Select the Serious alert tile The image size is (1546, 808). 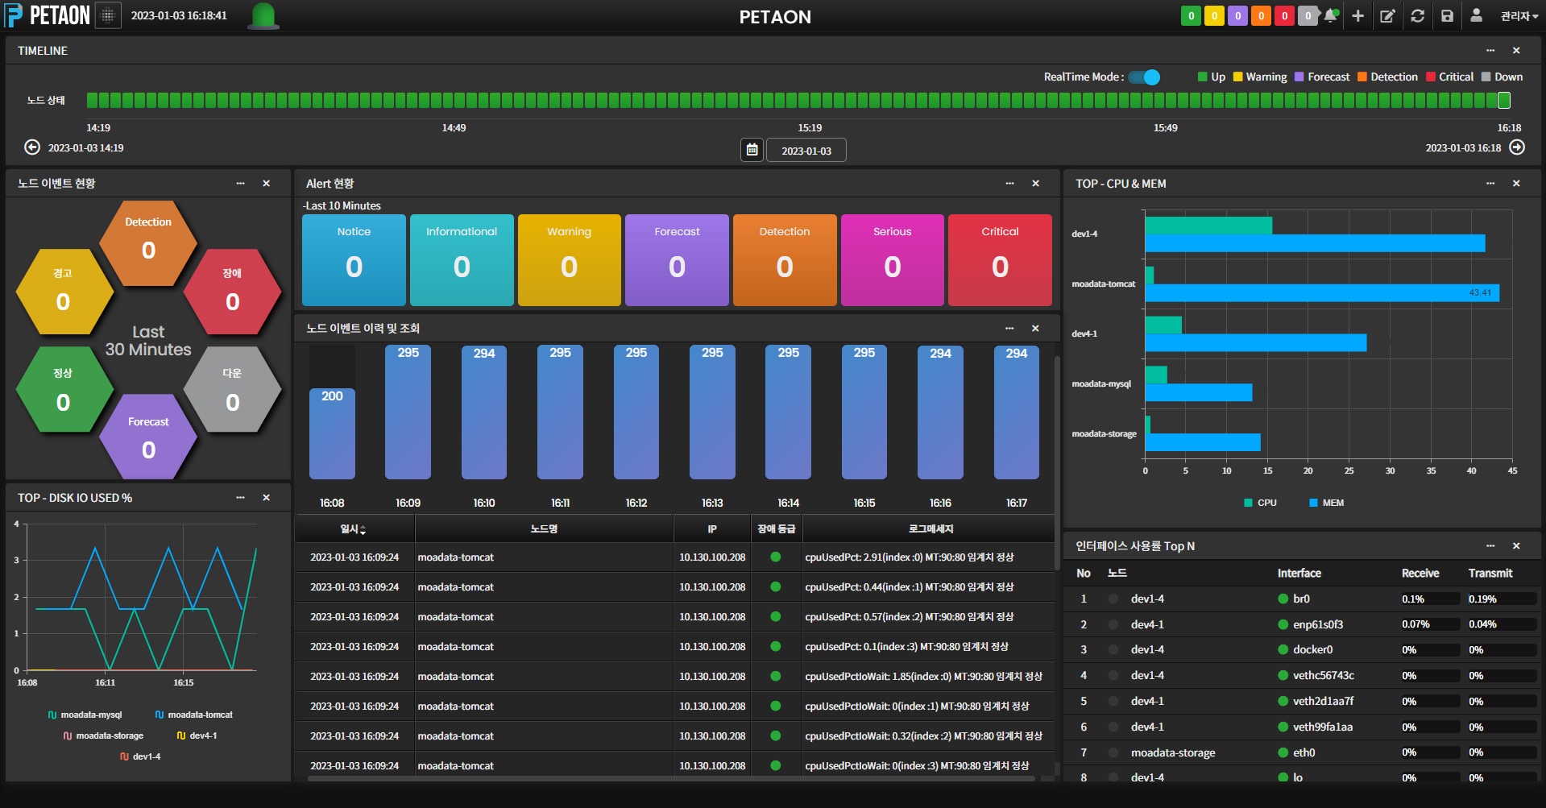point(893,259)
